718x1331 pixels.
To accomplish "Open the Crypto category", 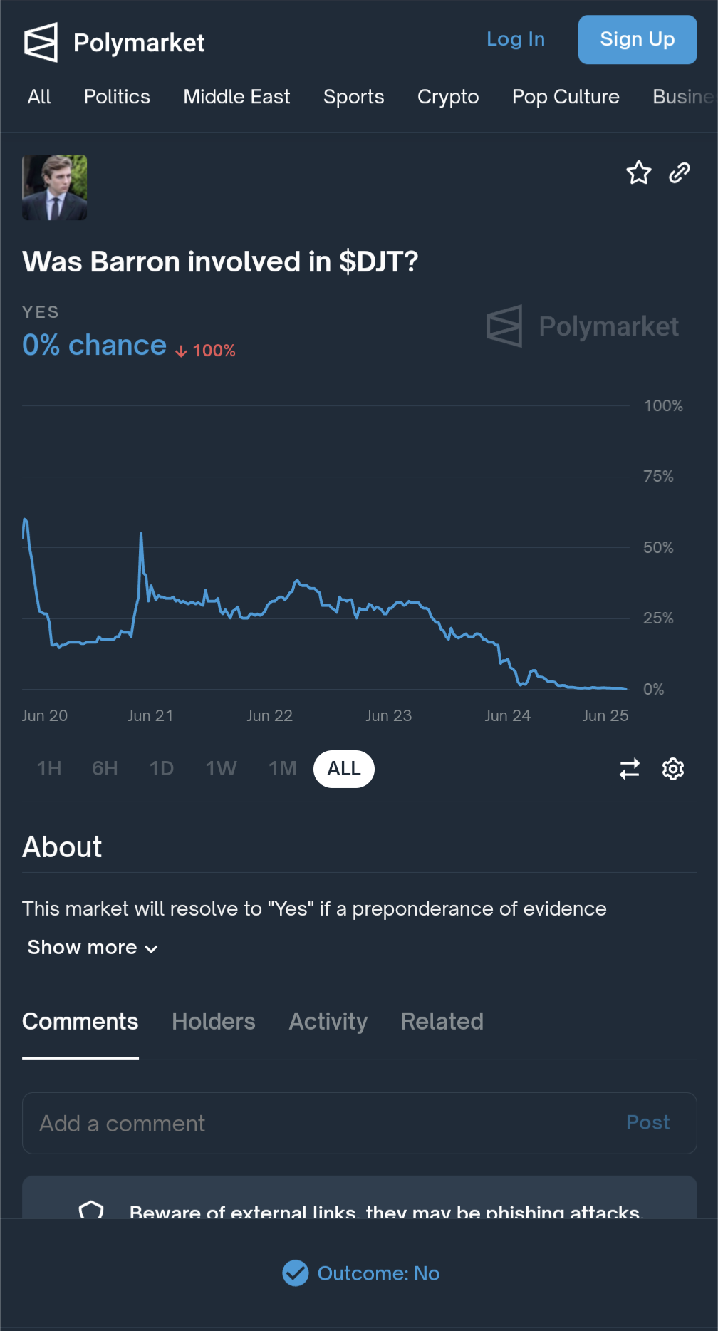I will tap(448, 97).
